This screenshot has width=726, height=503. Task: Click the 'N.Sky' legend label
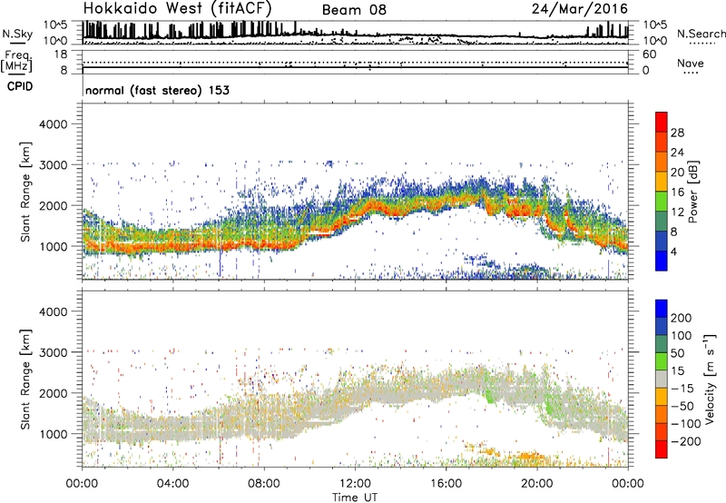(17, 35)
